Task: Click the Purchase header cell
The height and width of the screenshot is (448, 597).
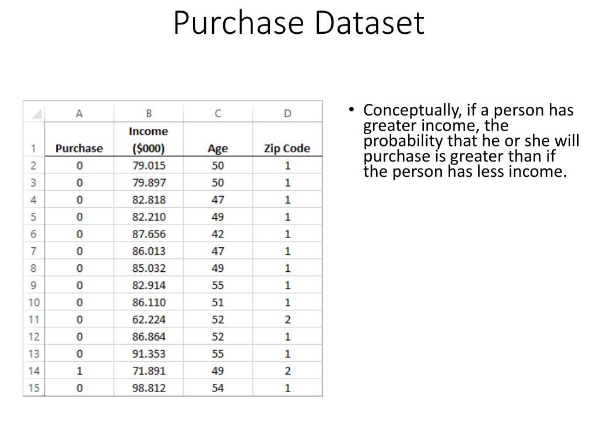Action: (79, 139)
